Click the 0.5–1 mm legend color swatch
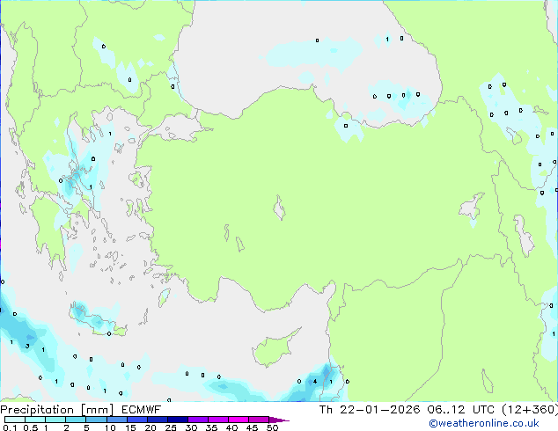Viewport: 558px width, 431px height. (x=35, y=420)
